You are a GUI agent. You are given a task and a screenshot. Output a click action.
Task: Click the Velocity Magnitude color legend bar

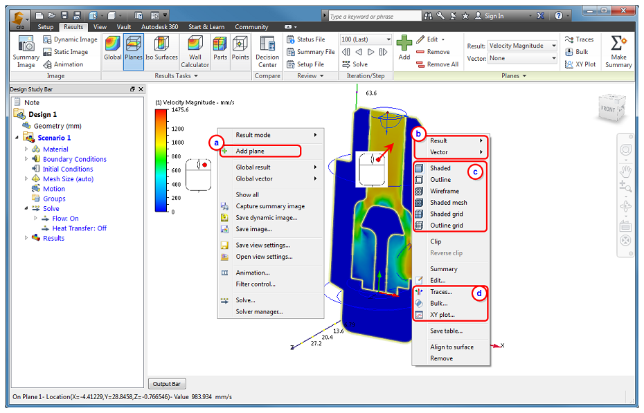[x=161, y=160]
